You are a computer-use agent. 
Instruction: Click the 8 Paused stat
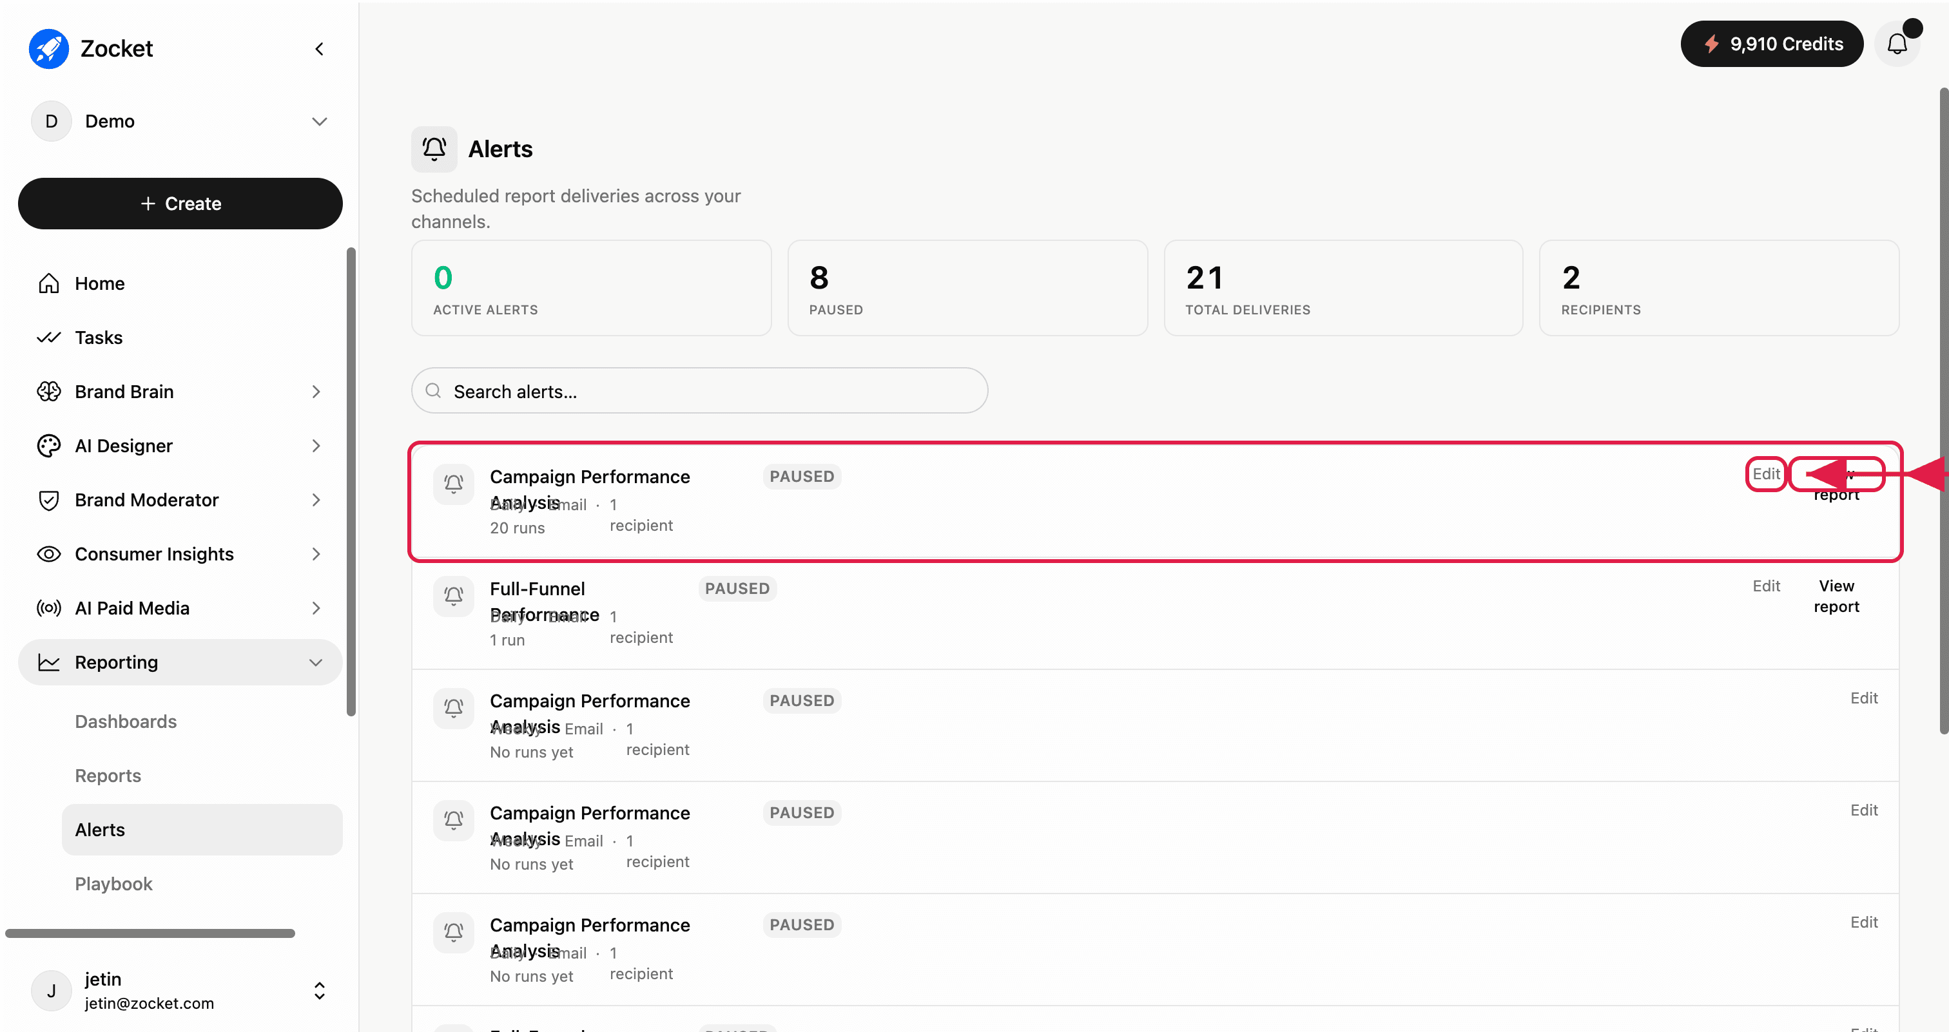tap(967, 288)
